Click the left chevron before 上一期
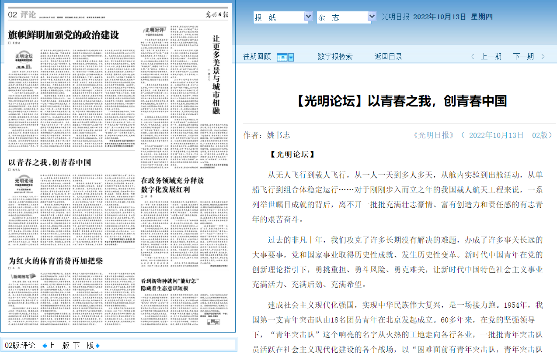557x357 pixels. 472,57
